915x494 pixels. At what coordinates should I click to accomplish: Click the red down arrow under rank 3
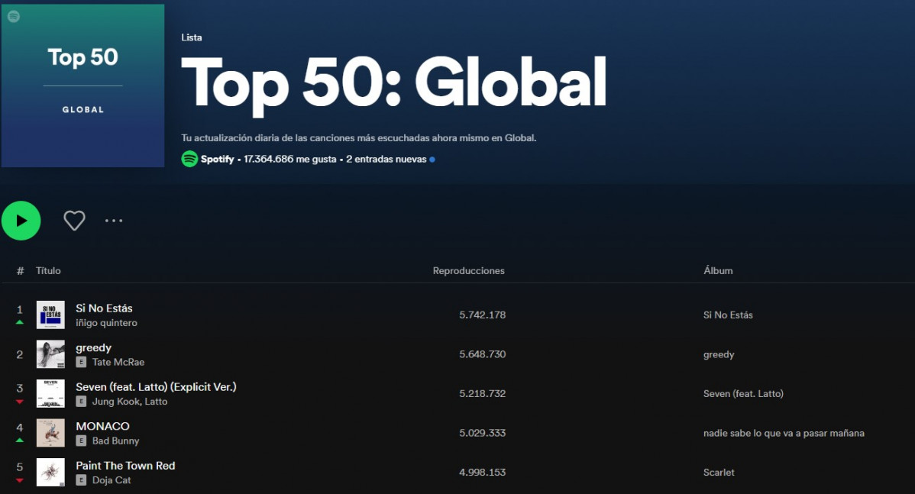[x=20, y=402]
